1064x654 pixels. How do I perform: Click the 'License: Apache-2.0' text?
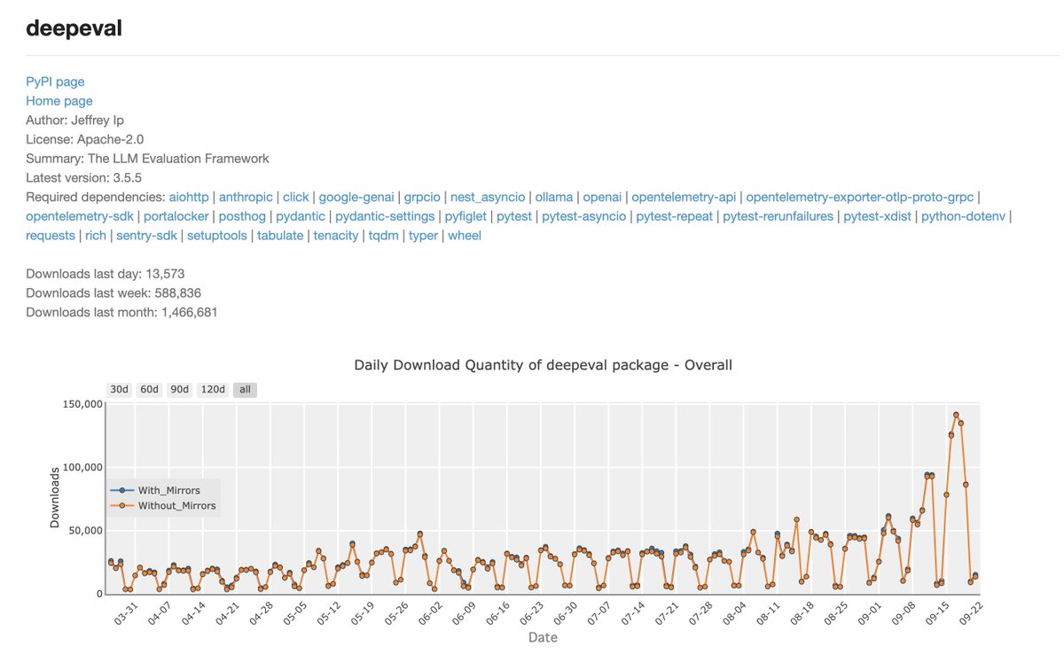pyautogui.click(x=85, y=139)
